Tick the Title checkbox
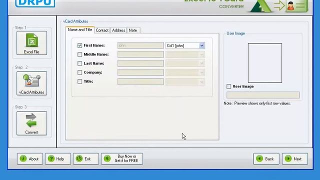 80,81
